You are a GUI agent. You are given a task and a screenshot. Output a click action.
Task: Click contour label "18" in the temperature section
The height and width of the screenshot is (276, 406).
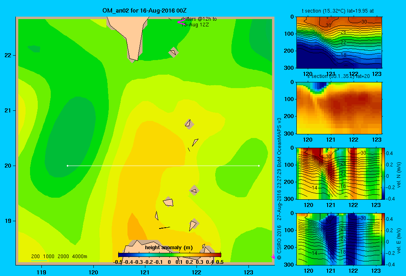343,55
